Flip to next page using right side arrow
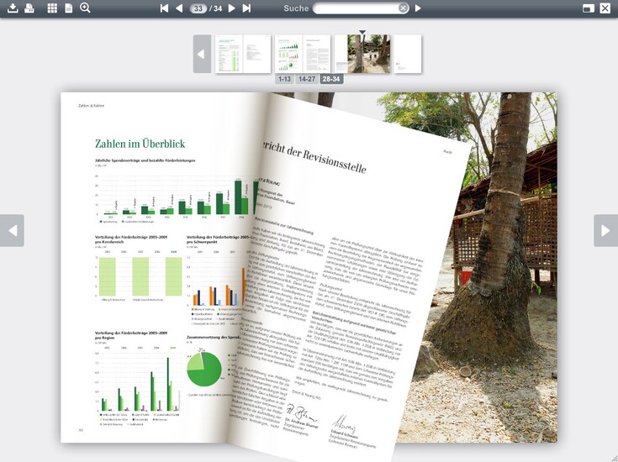This screenshot has width=618, height=462. pos(605,230)
